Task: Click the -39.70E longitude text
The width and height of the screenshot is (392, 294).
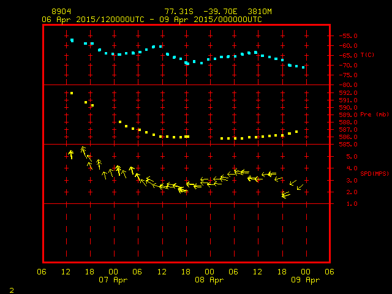Action: [221, 12]
